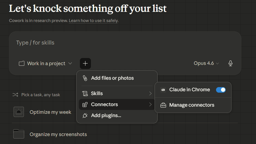This screenshot has width=256, height=144.
Task: Expand the Skills submenu chevron
Action: coord(150,93)
